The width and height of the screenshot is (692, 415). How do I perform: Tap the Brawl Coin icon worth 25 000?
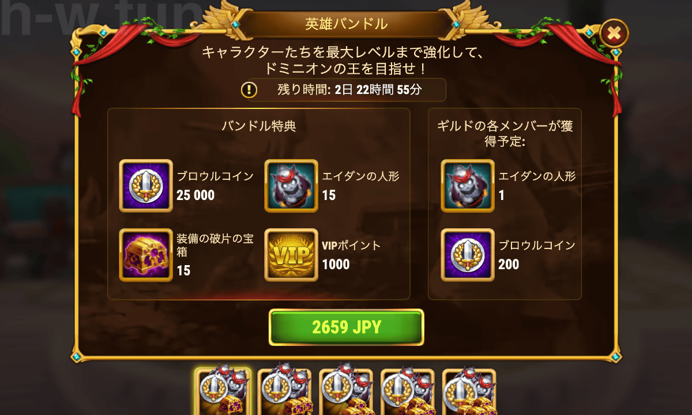pos(146,186)
